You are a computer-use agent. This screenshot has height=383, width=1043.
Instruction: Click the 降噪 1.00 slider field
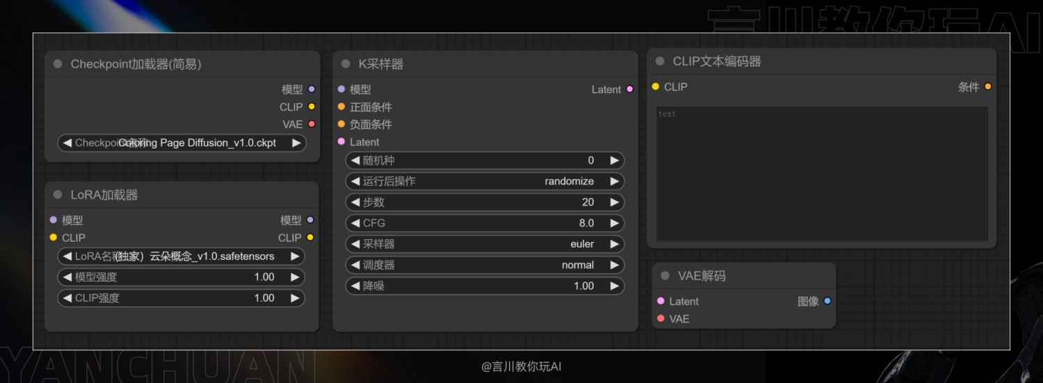click(485, 286)
